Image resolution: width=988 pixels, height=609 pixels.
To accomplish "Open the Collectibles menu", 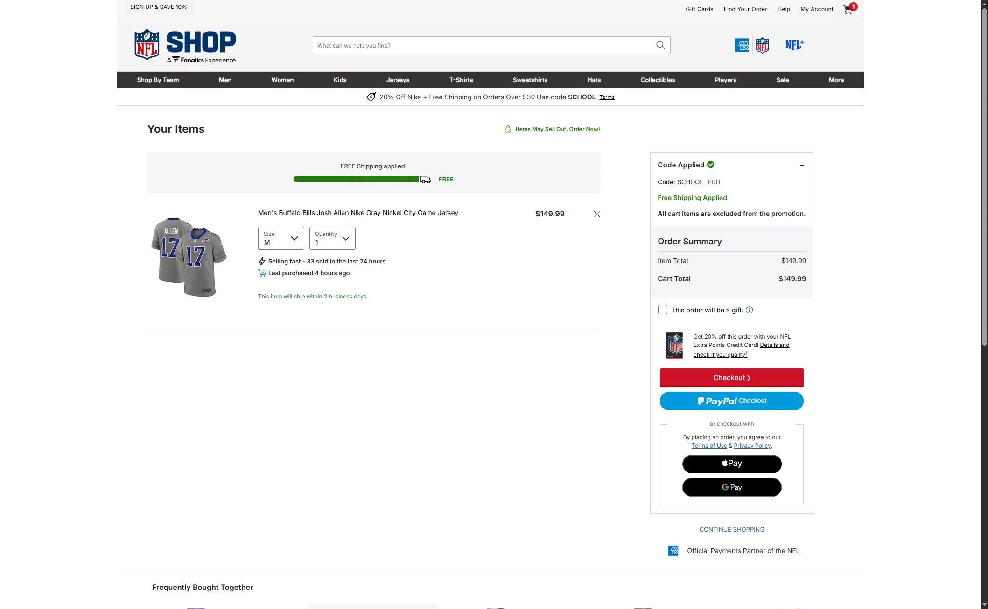I will click(658, 80).
